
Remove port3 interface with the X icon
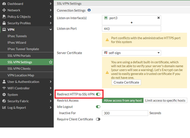point(158,18)
